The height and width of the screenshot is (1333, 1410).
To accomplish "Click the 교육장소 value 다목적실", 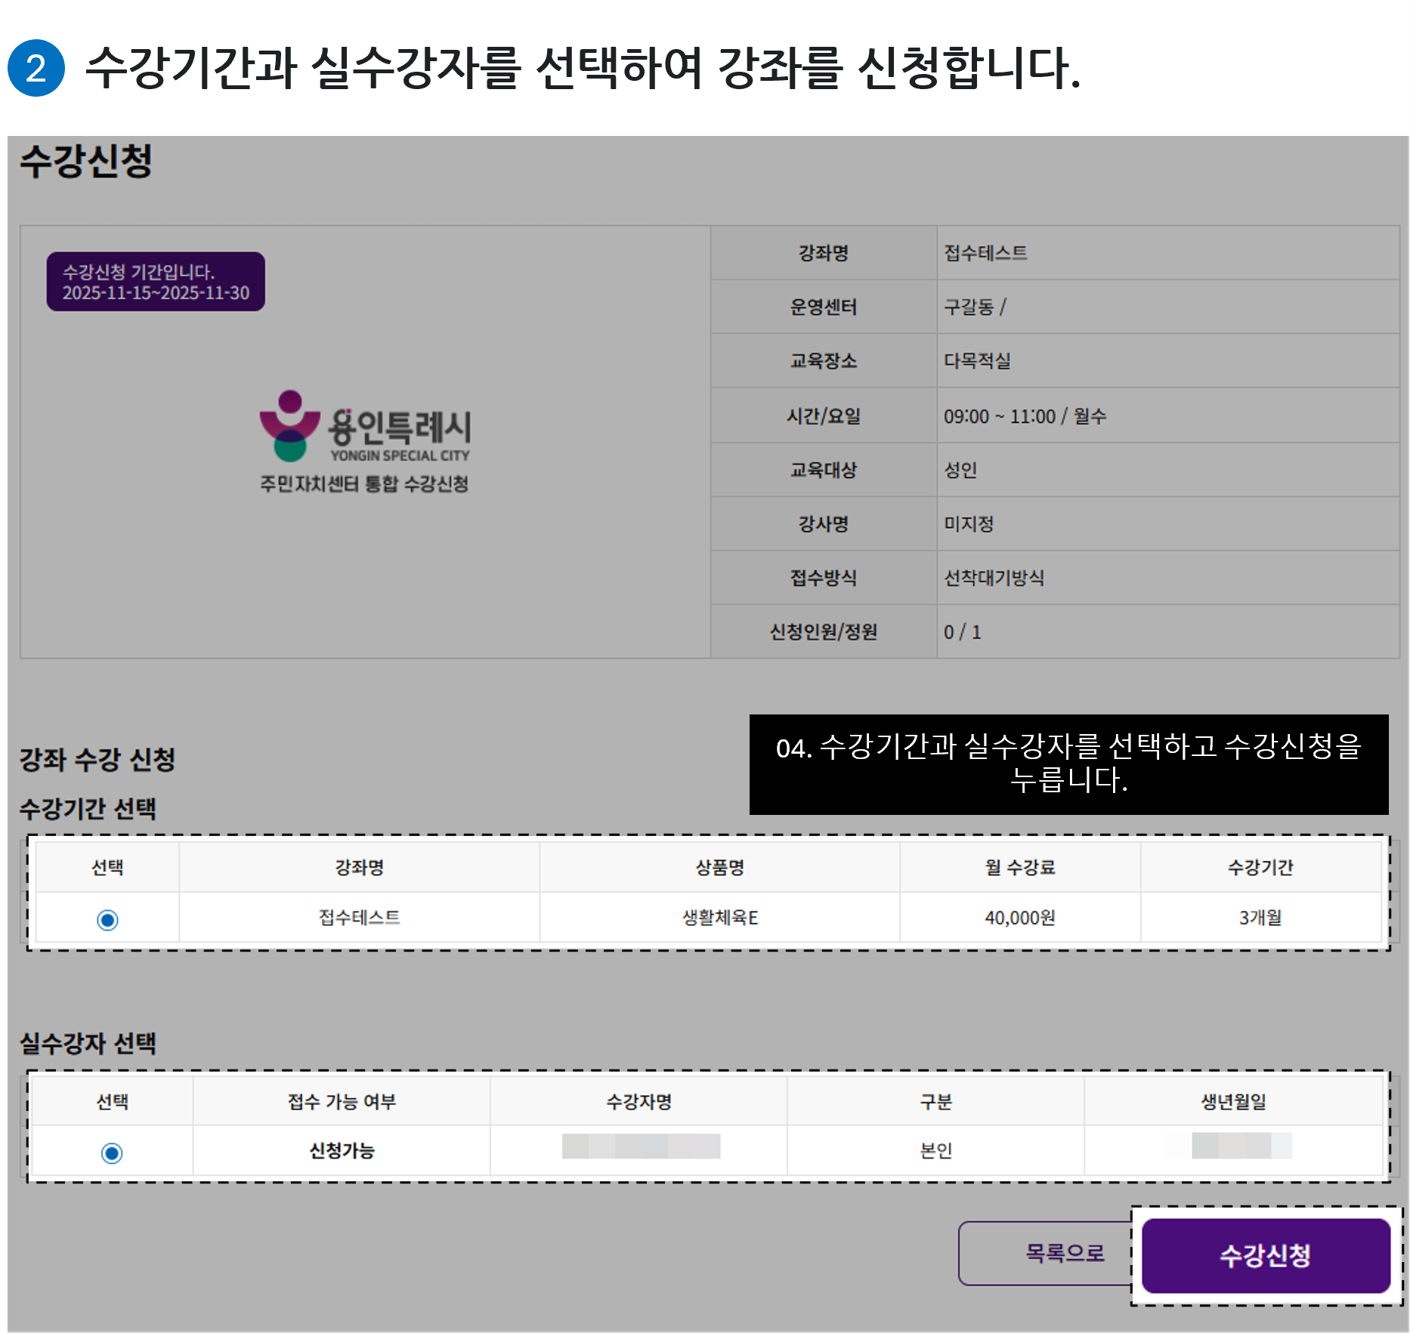I will [x=980, y=361].
